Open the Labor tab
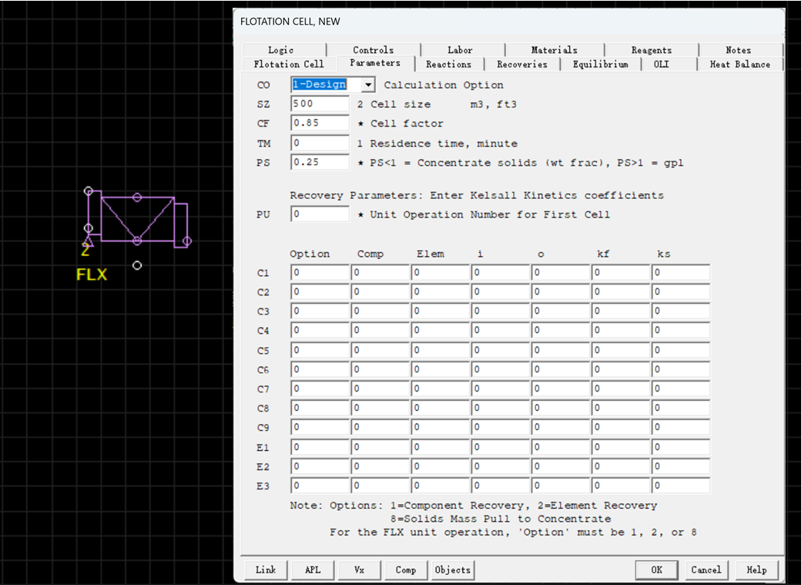 [460, 49]
